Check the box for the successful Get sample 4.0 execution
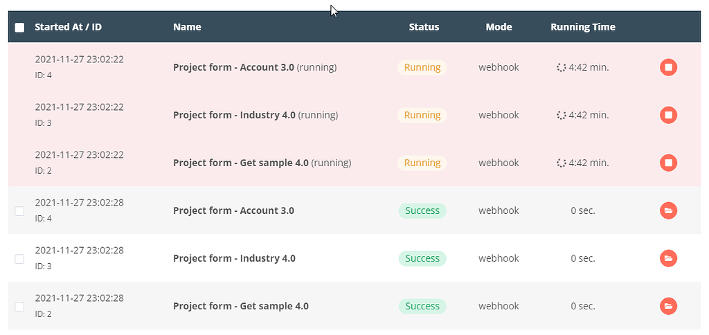This screenshot has width=709, height=335. click(x=19, y=306)
